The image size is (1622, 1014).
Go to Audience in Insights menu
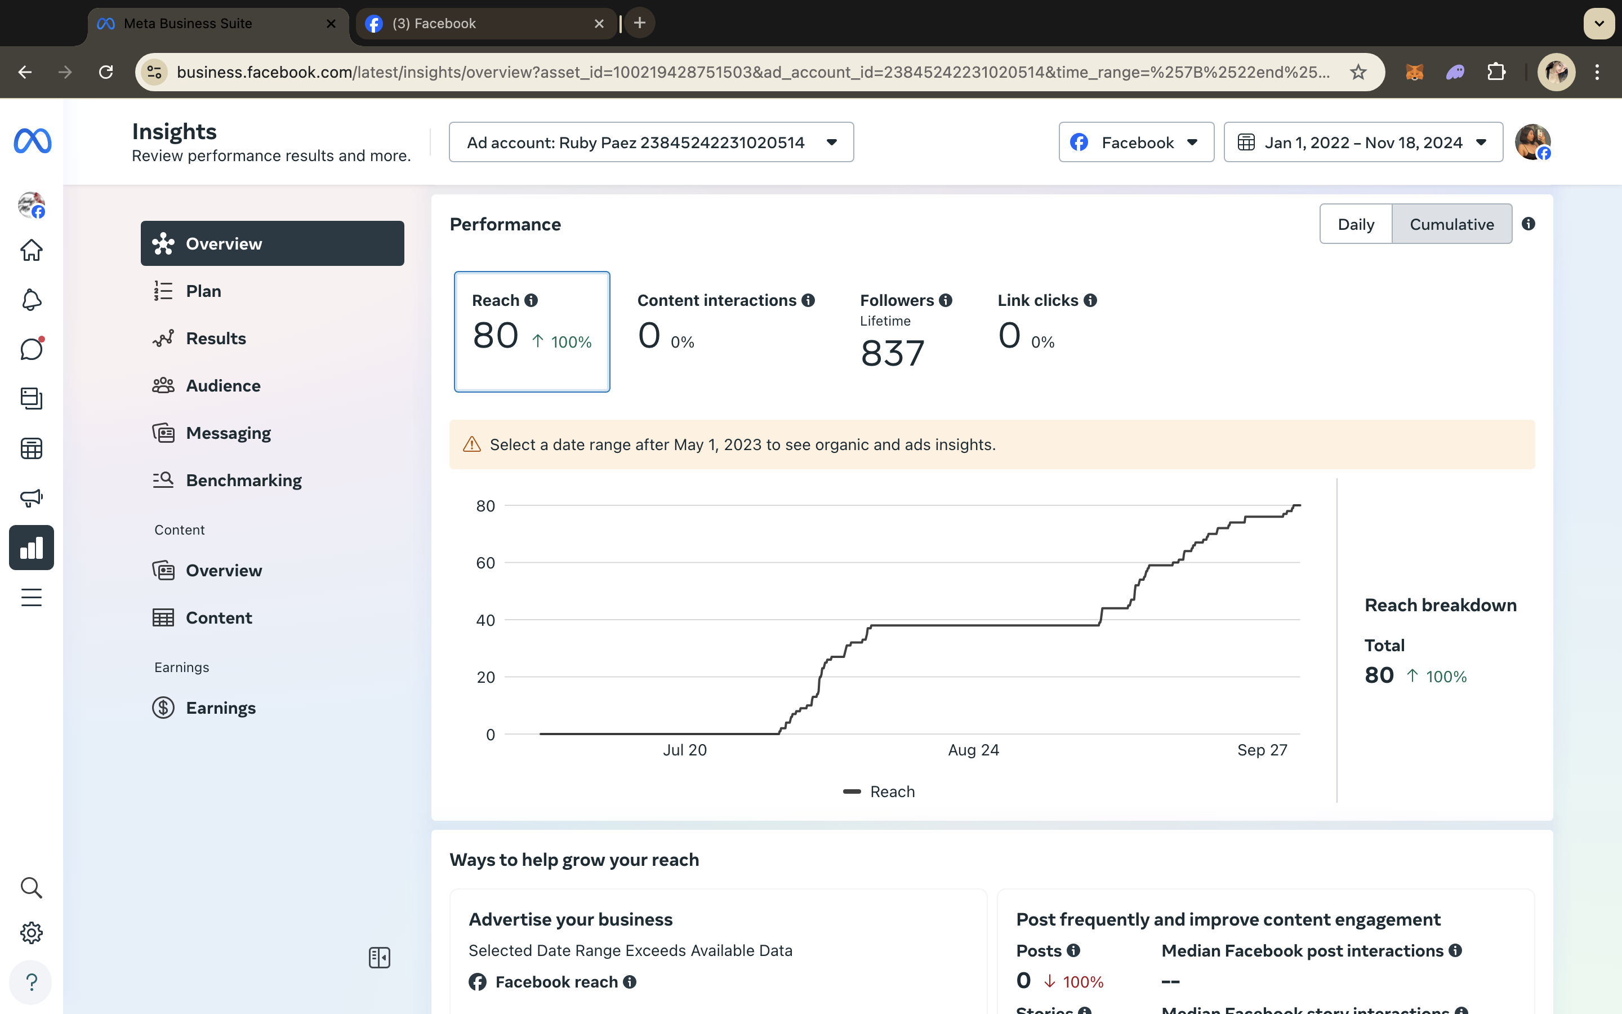pyautogui.click(x=223, y=386)
